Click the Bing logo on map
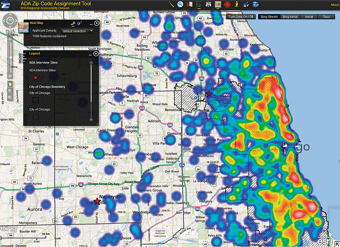 pos(9,229)
